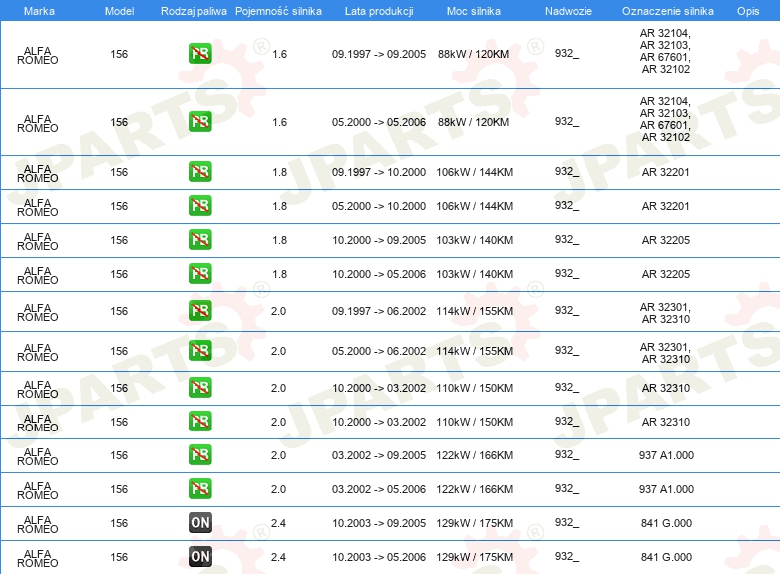Select the PB icon for 1.8 engine 09.1997 -> 10.2000

tap(199, 172)
